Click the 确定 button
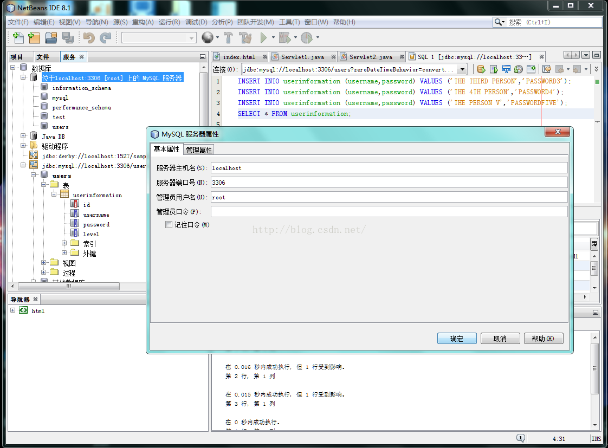This screenshot has width=608, height=448. point(457,339)
